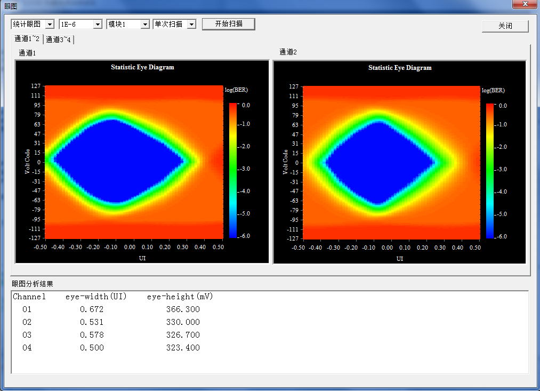Image resolution: width=540 pixels, height=391 pixels.
Task: Click the blue eye opening in 通道1 diagram
Action: [x=117, y=161]
